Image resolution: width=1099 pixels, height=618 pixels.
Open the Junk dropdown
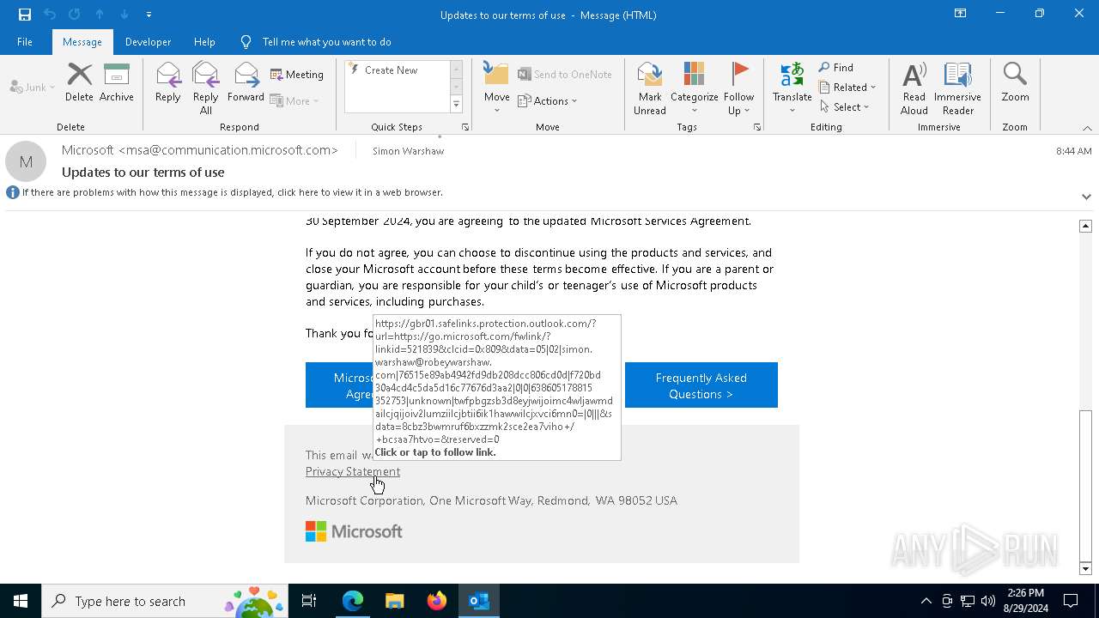[x=33, y=87]
